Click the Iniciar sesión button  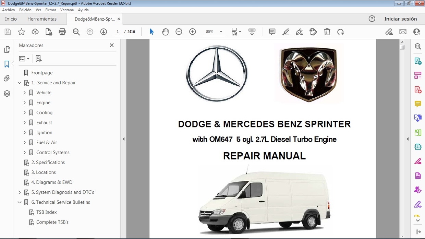(x=401, y=19)
